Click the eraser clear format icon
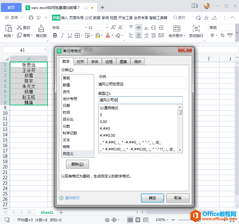Screen dimensions: 239x224 coord(118,35)
